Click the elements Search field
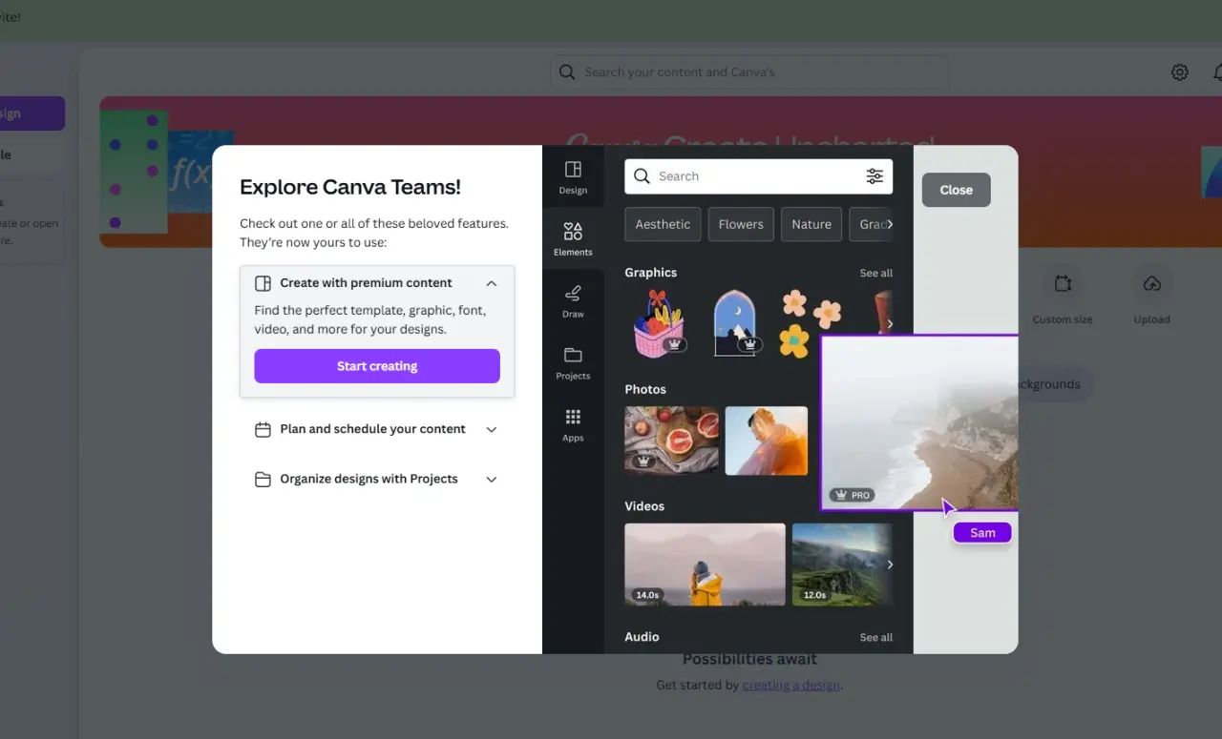Image resolution: width=1222 pixels, height=739 pixels. (759, 176)
